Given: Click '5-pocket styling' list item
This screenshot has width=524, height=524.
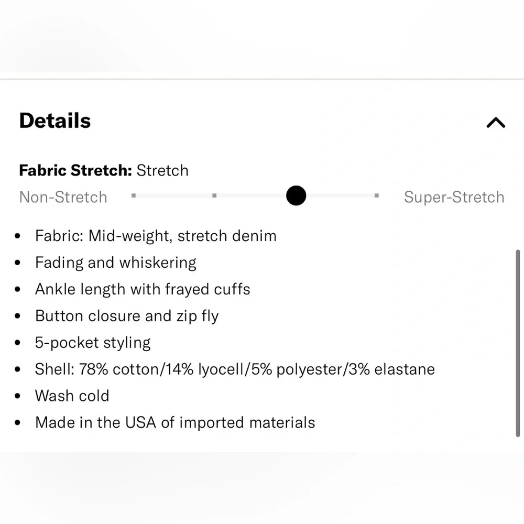Looking at the screenshot, I should click(x=93, y=343).
